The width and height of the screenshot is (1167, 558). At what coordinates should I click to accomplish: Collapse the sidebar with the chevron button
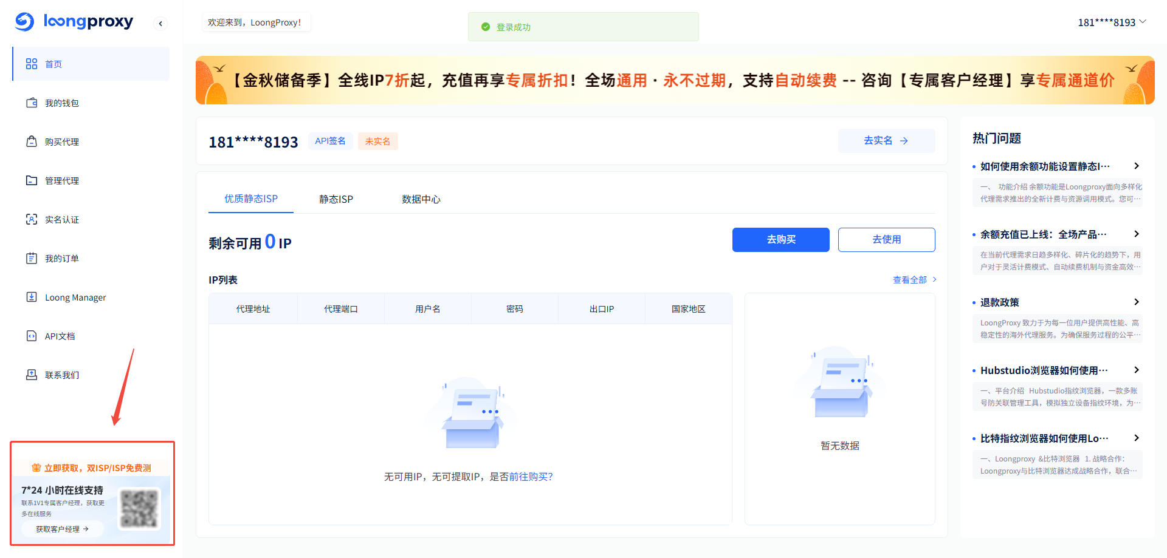click(160, 24)
